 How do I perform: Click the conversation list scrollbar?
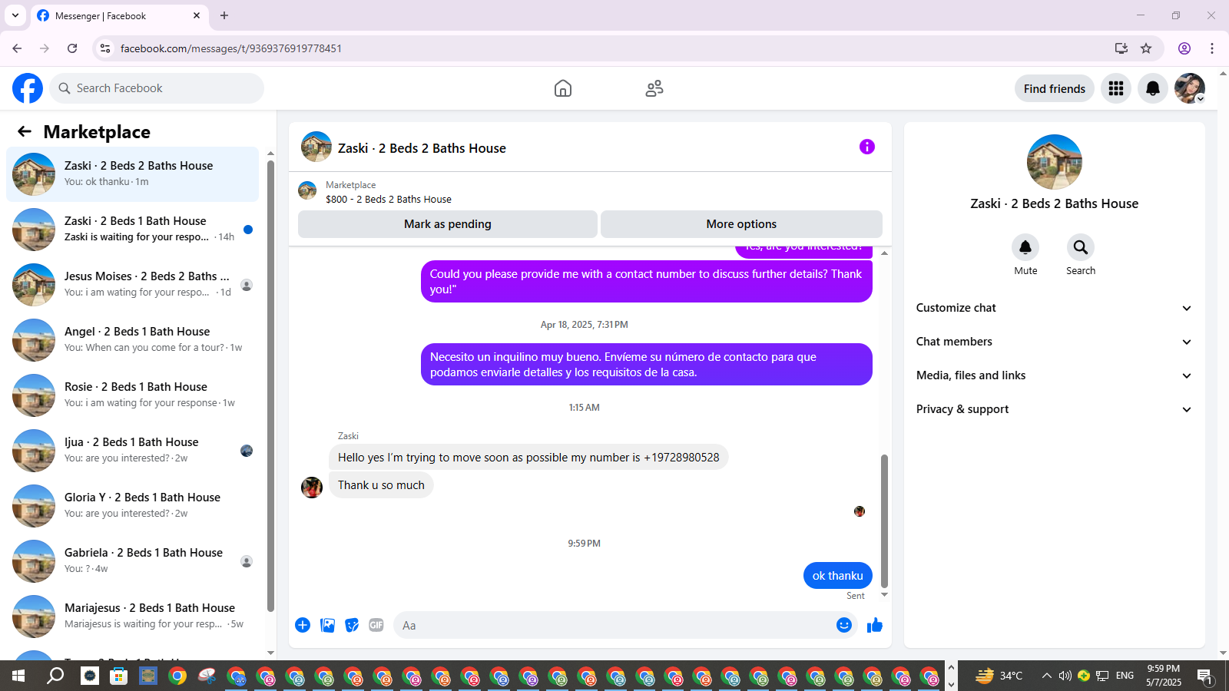point(270,386)
